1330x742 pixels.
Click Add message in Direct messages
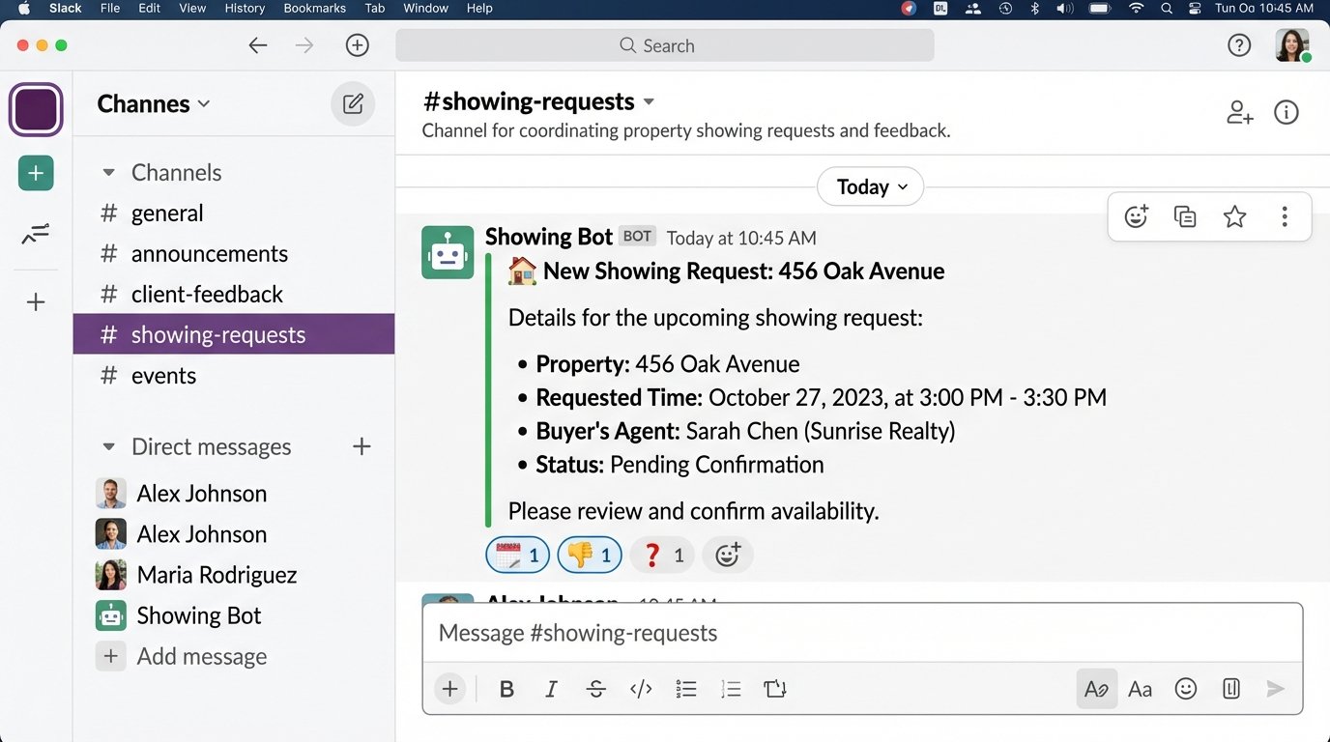201,656
